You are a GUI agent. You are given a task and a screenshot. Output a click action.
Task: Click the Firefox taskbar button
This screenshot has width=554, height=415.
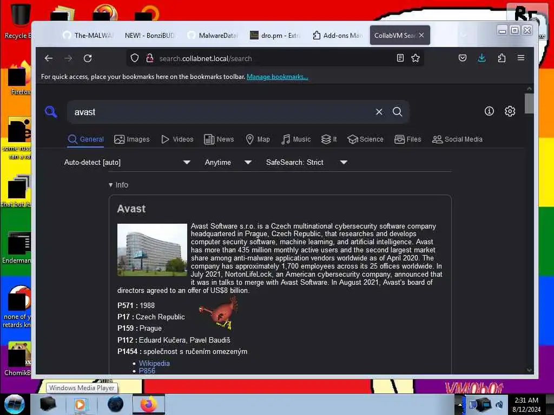[x=149, y=404]
